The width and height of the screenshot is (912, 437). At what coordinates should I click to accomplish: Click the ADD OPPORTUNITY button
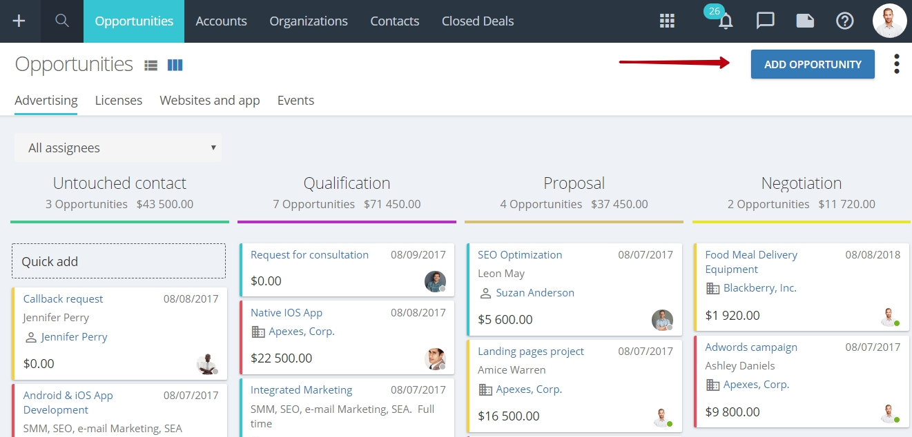813,64
